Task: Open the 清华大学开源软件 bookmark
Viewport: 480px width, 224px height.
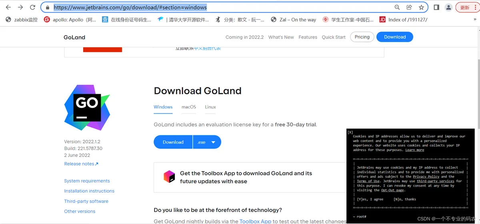Action: point(183,20)
